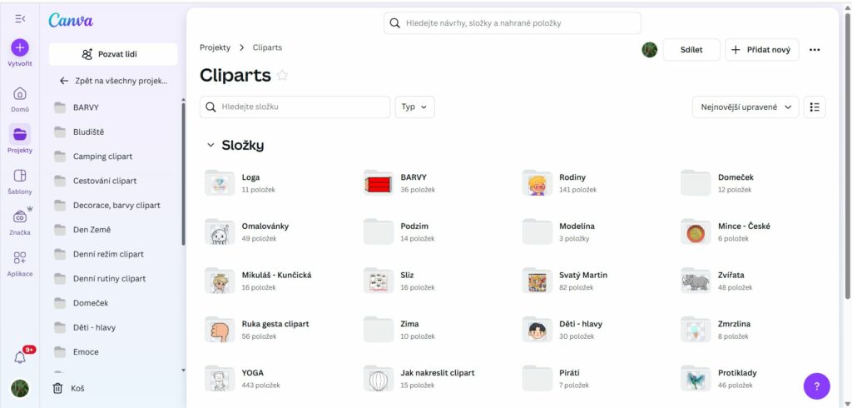Screen dimensions: 852x408
Task: Collapse the Složky section
Action: click(211, 146)
